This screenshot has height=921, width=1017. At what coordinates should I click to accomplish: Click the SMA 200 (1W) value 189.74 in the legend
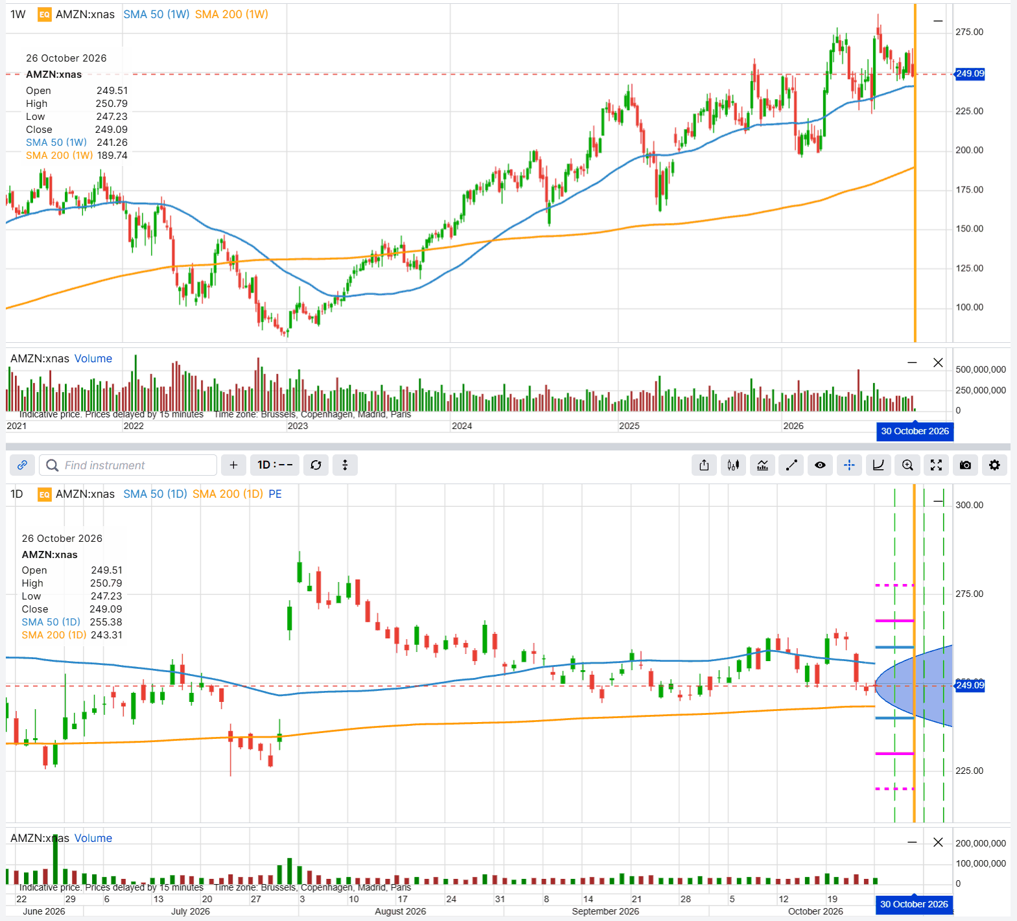pyautogui.click(x=112, y=156)
